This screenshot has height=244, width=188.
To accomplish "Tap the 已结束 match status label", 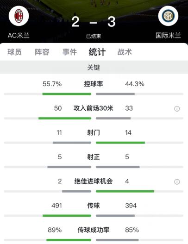I will [x=94, y=36].
